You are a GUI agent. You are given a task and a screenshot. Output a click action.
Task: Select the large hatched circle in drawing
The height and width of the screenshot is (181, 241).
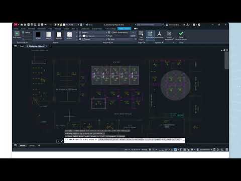click(x=175, y=85)
